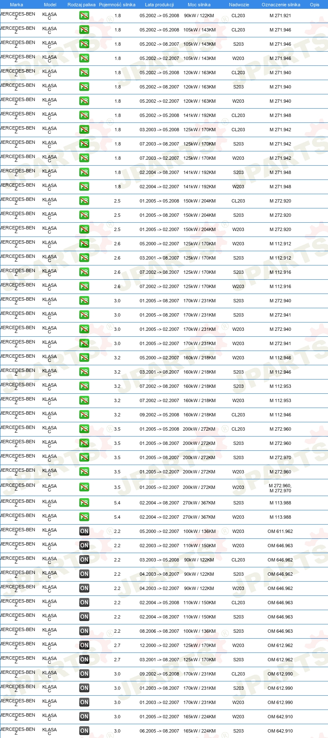Click the Rodzaj paliwa column header
This screenshot has height=738, width=328.
point(81,5)
